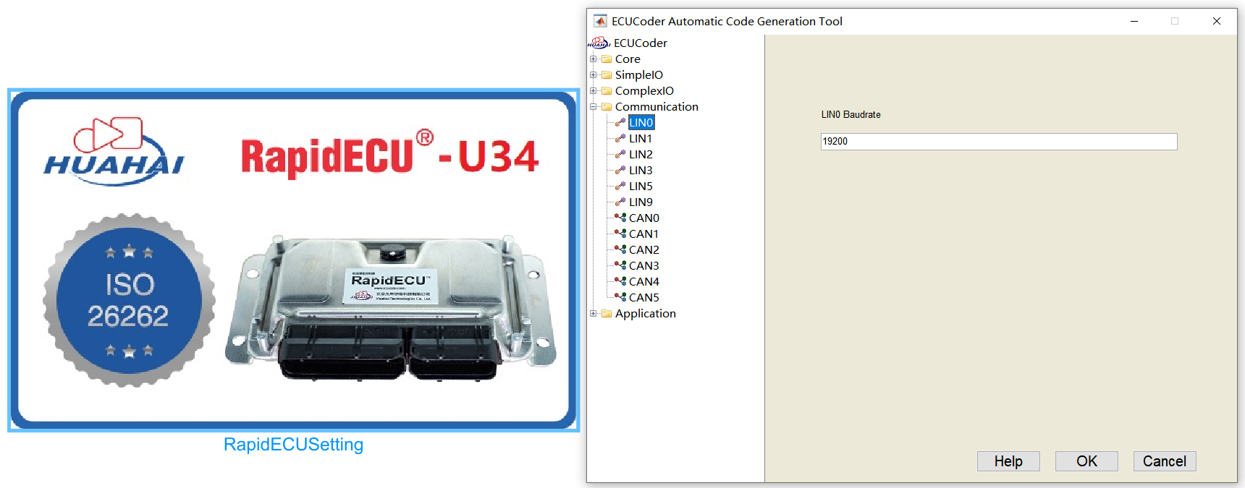Click the LIN1 node icon
Viewport: 1245px width, 488px height.
[620, 138]
